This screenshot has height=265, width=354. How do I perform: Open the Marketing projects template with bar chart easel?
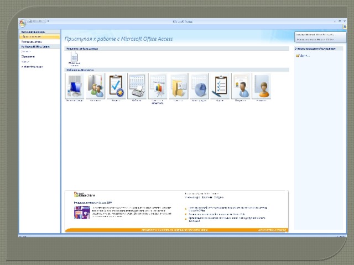158,86
